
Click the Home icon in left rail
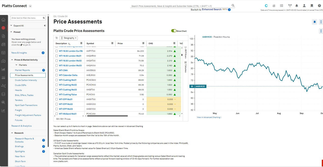coord(3,20)
